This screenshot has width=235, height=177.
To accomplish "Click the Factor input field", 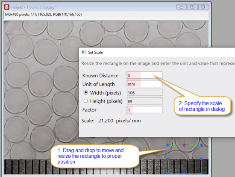I will click(x=144, y=110).
